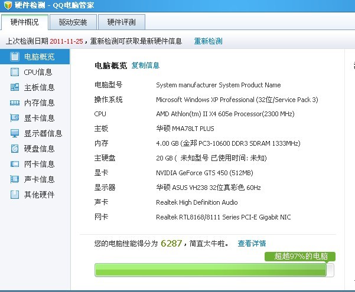Select 主板信息 label in the sidebar

[40, 87]
